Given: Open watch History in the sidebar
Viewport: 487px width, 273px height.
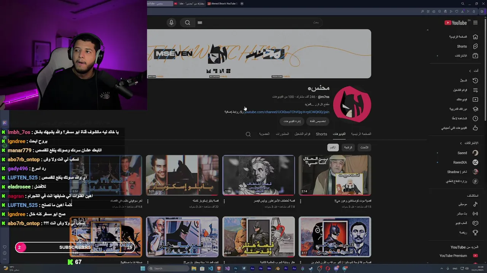Looking at the screenshot, I should pos(469,80).
